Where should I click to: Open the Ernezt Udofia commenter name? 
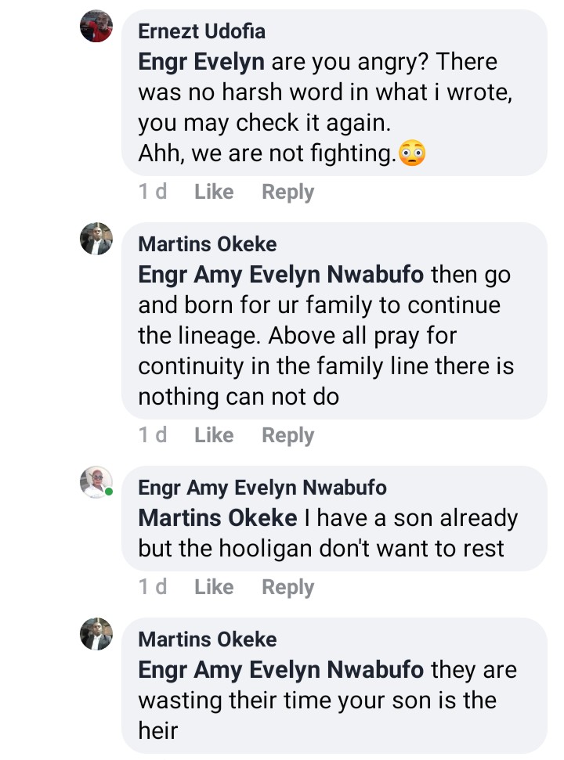(201, 31)
